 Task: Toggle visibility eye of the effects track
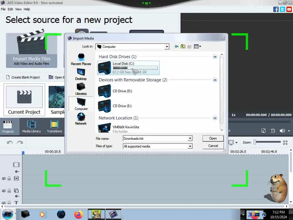click(3, 179)
